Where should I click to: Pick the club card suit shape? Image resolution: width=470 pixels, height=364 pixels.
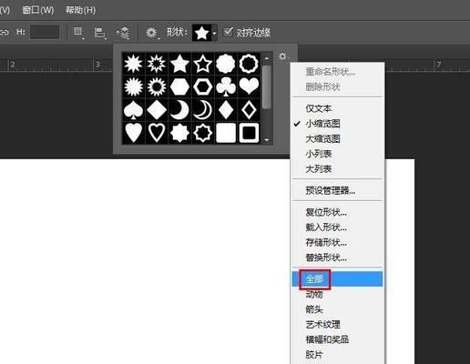(x=226, y=87)
